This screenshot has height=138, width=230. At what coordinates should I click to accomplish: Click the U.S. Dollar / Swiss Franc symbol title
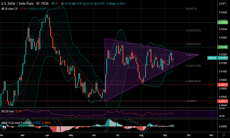click(x=18, y=3)
